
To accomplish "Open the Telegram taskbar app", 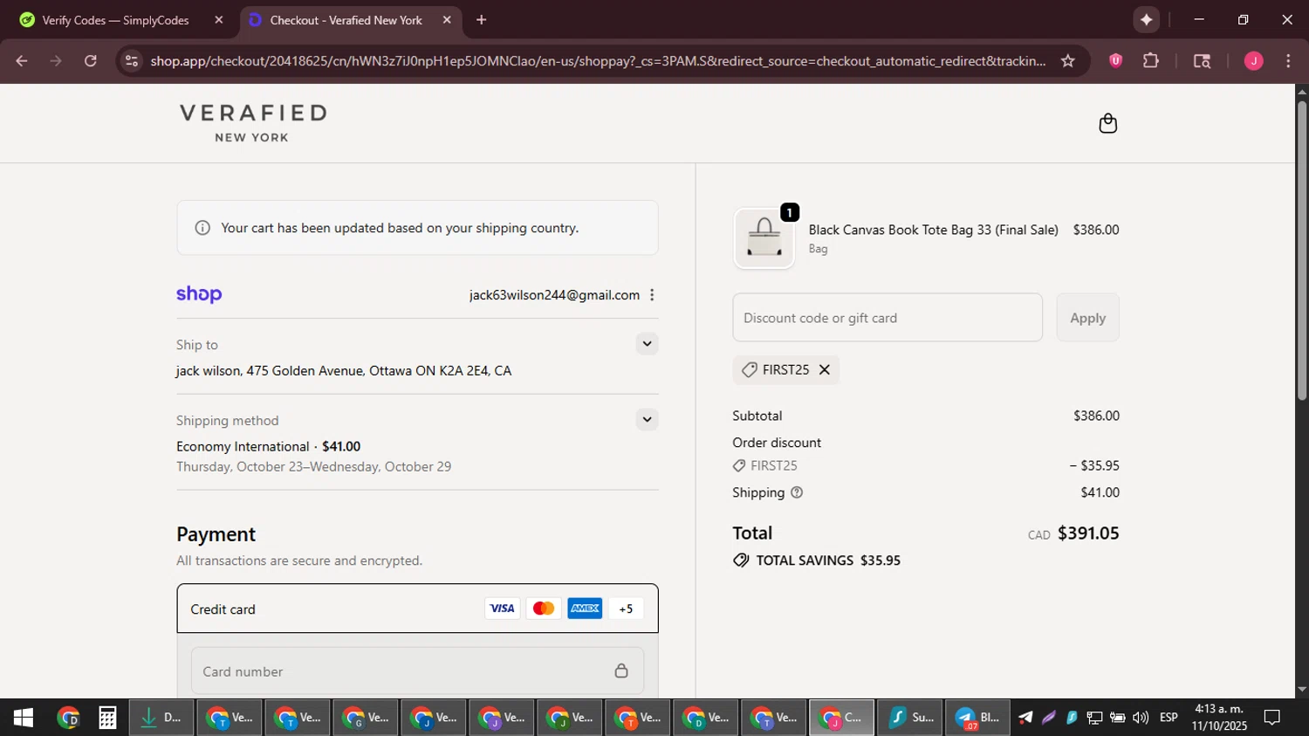I will [977, 718].
